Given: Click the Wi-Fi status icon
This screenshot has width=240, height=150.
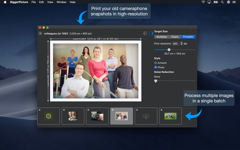Looking at the screenshot, I should (203, 2).
